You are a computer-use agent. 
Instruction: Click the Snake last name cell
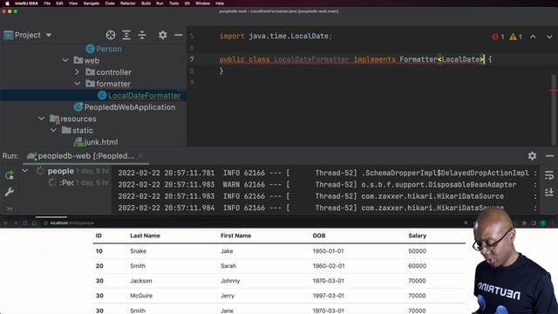[138, 251]
